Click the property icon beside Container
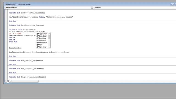176x99 pixels. pyautogui.click(x=38, y=40)
